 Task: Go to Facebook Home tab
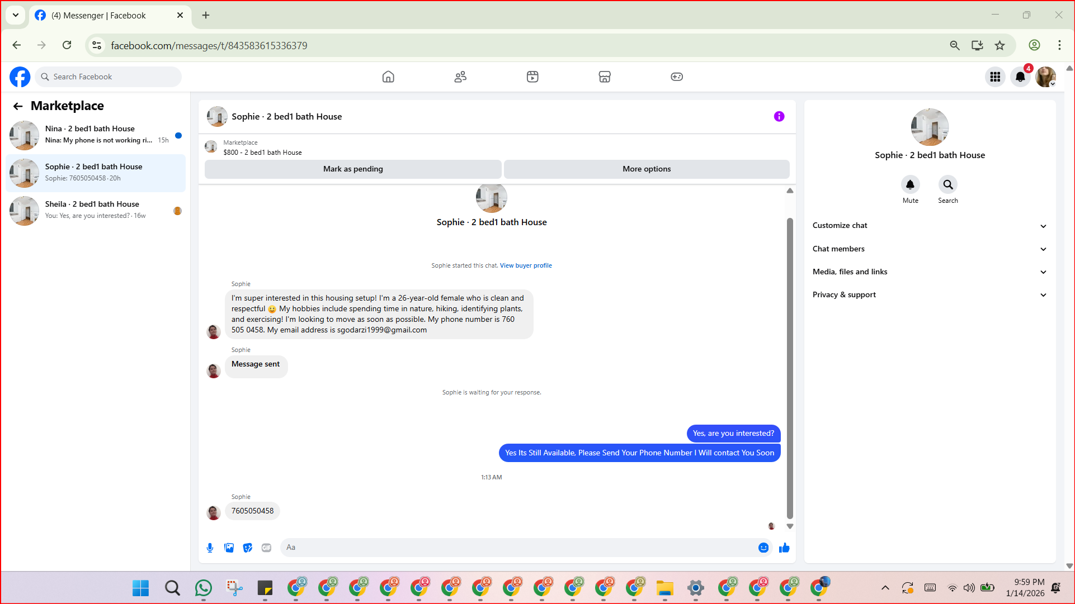click(388, 77)
